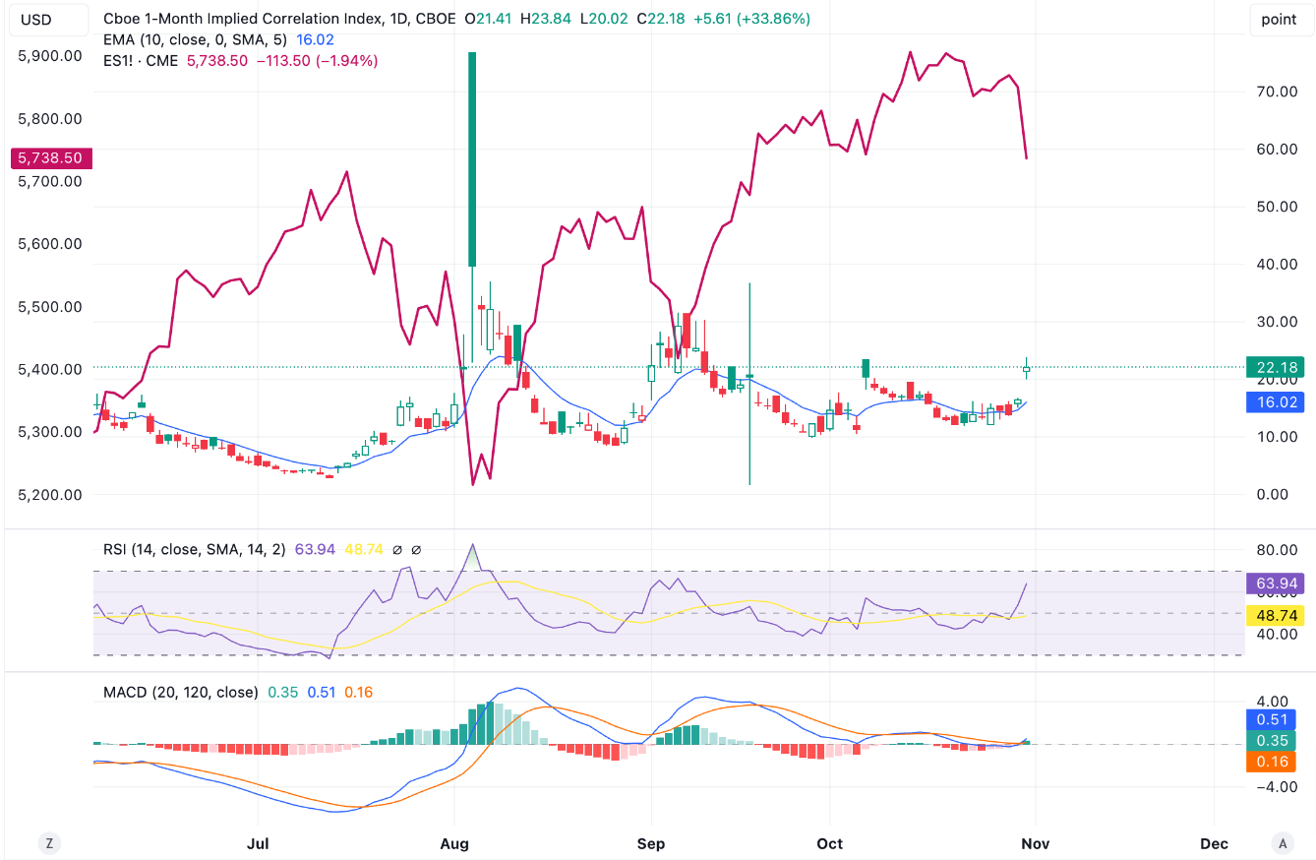
Task: Click the 80.00 RSI scale value
Action: tap(1278, 551)
